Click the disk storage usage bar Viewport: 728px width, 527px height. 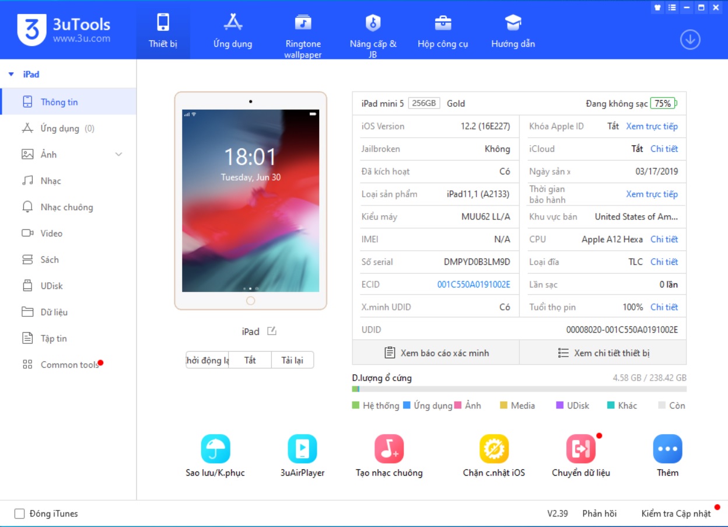[519, 389]
